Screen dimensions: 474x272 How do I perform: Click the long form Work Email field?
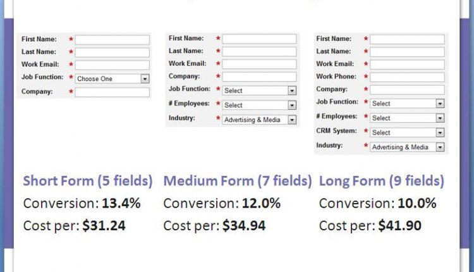[407, 65]
